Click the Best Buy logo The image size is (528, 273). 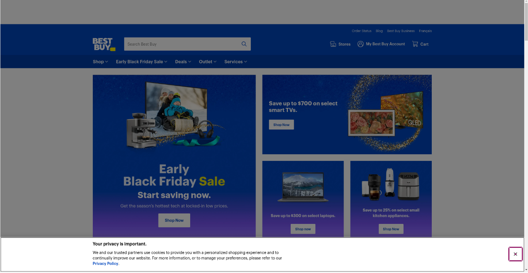tap(104, 44)
